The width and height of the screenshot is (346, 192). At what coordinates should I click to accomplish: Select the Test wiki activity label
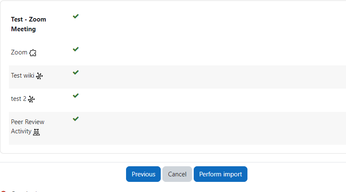point(22,76)
